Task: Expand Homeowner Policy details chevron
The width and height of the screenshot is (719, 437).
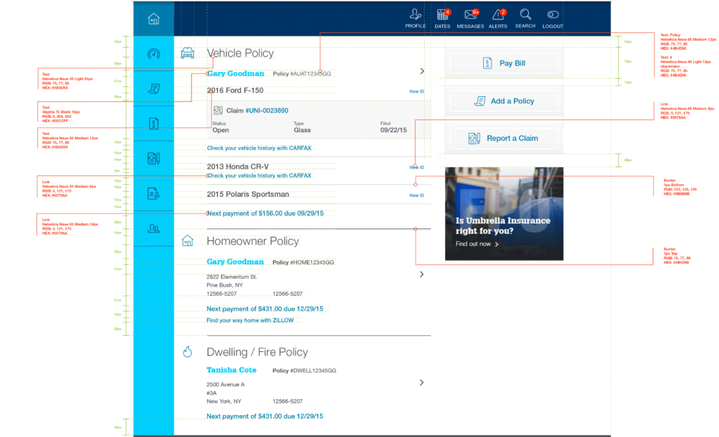Action: coord(421,274)
